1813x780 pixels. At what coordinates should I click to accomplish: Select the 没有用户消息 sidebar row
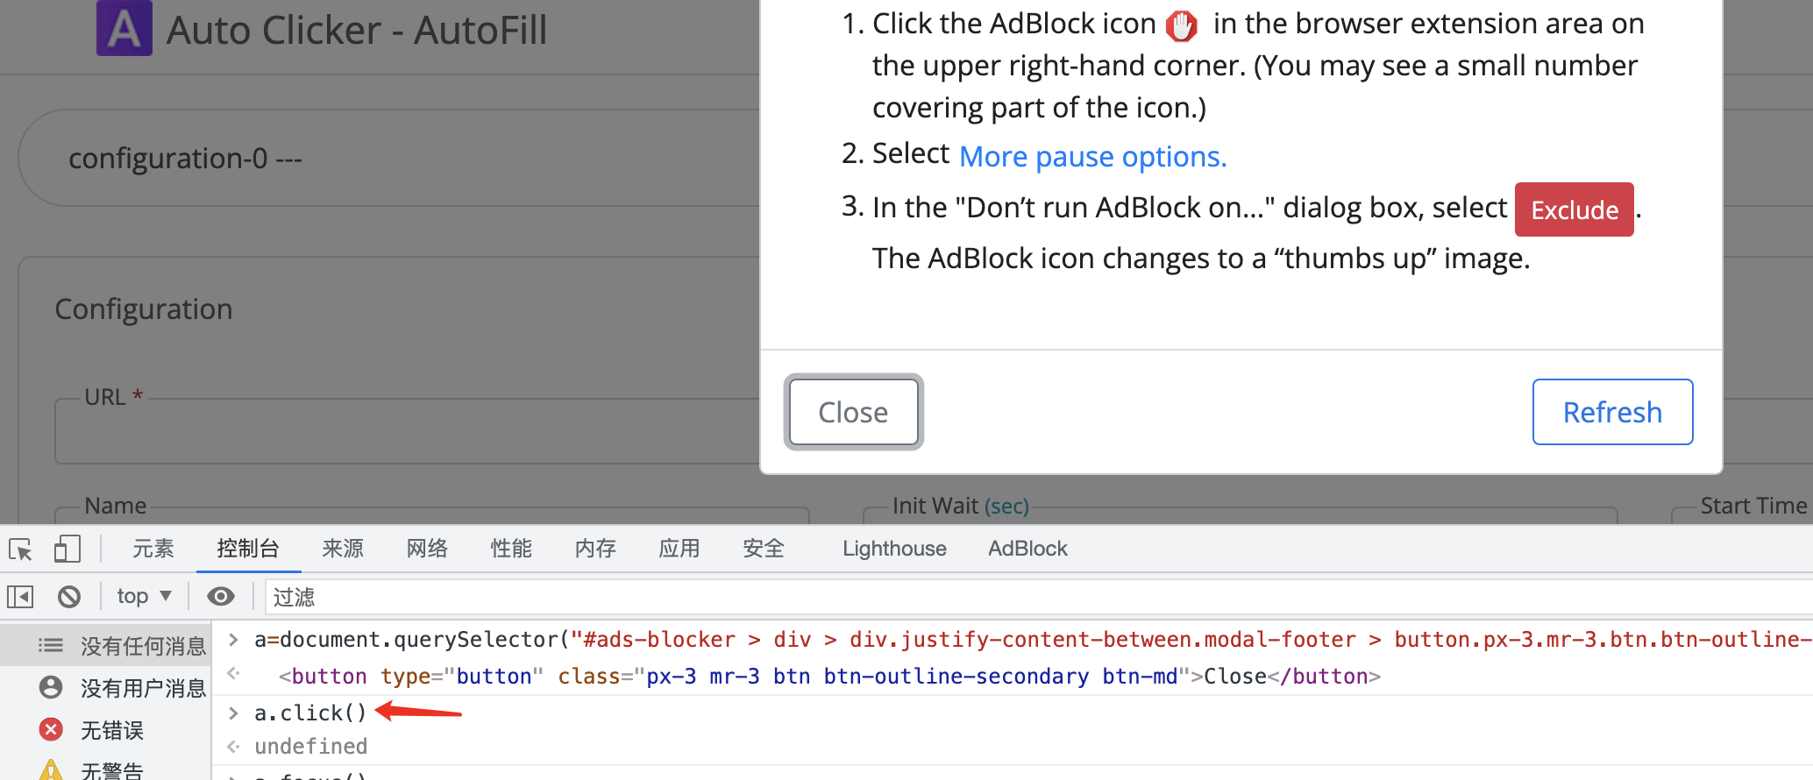pyautogui.click(x=106, y=688)
